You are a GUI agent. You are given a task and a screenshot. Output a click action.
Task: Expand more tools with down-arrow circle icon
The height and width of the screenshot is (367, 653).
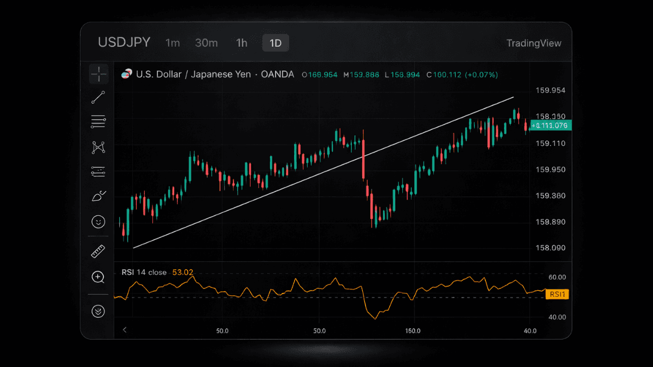click(x=98, y=311)
